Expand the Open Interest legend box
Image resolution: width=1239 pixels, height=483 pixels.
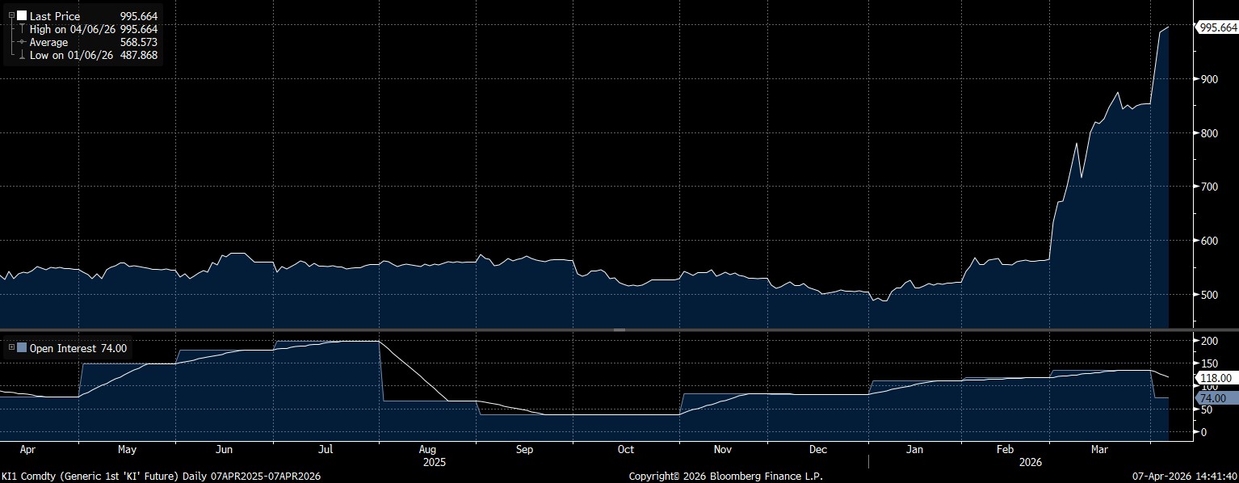point(11,348)
